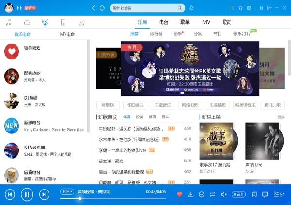The image size is (291, 205).
Task: Pause the current song
Action: pos(27,194)
